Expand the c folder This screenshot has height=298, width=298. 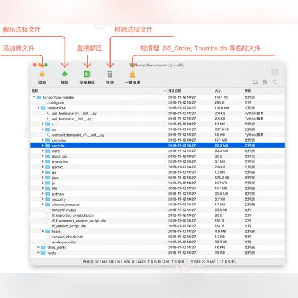click(x=43, y=124)
